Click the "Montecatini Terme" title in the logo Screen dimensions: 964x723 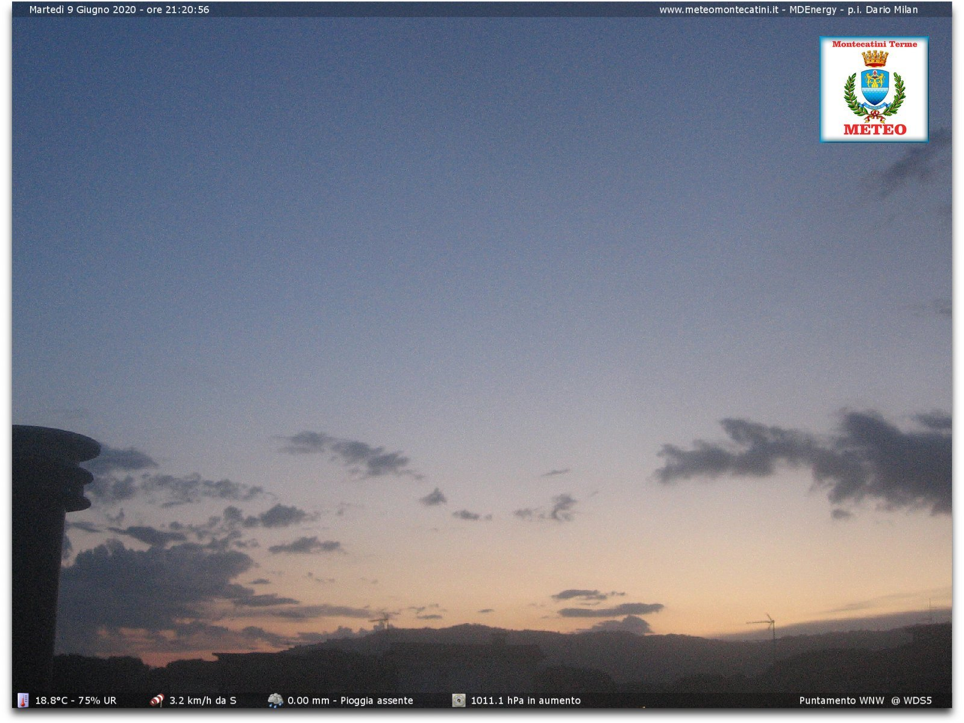coord(874,44)
